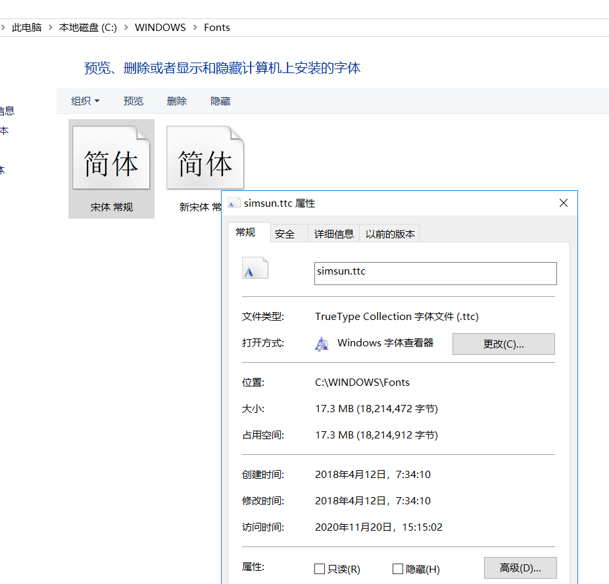The height and width of the screenshot is (584, 609).
Task: Click the font file icon beside simsun.ttc name
Action: (255, 268)
